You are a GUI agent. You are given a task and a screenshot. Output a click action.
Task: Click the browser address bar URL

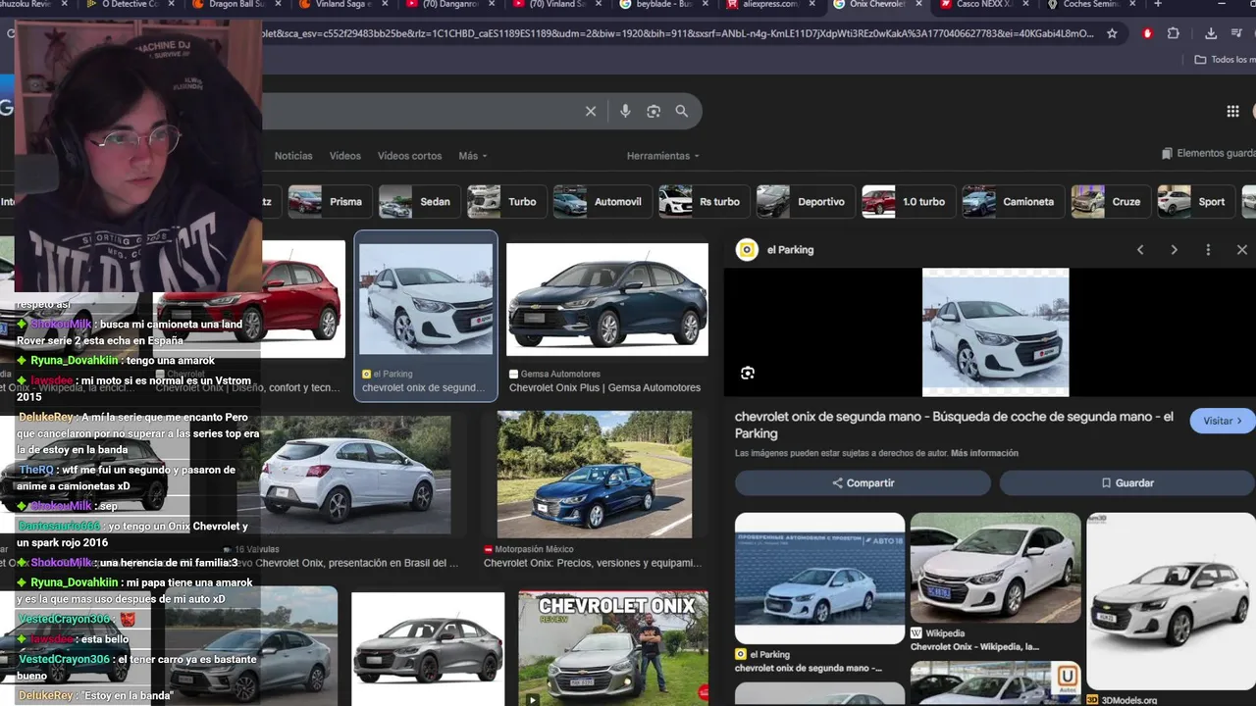(x=677, y=33)
